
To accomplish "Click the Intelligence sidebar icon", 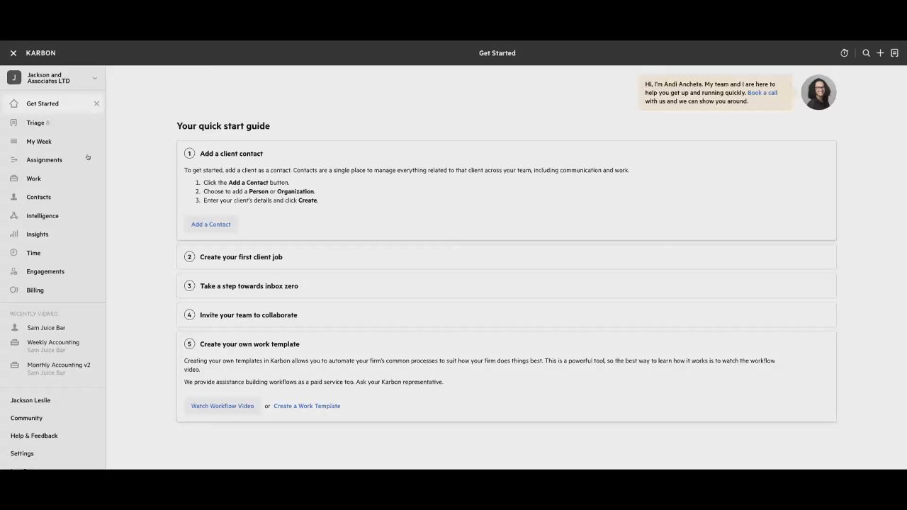I will click(x=13, y=215).
